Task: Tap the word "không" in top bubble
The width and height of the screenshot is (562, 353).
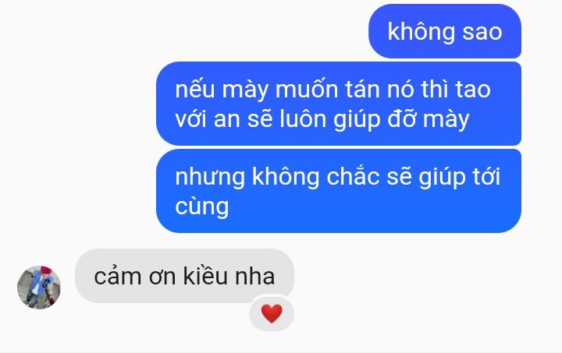Action: point(421,31)
